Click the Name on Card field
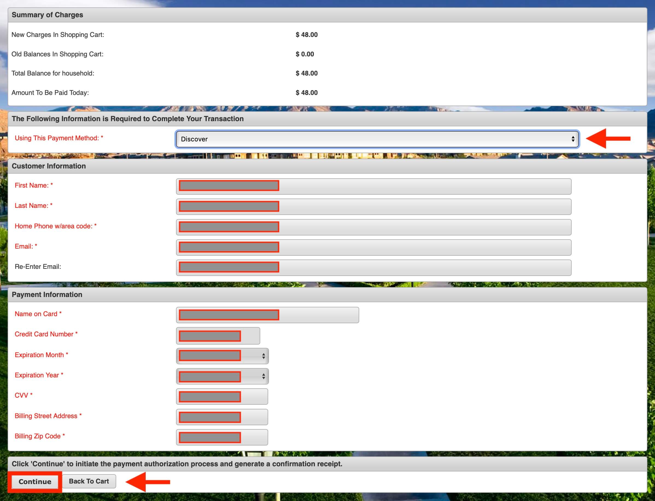This screenshot has width=655, height=501. pyautogui.click(x=267, y=315)
